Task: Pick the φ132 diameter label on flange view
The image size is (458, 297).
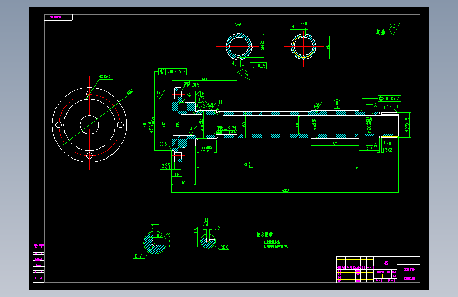Action: (130, 92)
